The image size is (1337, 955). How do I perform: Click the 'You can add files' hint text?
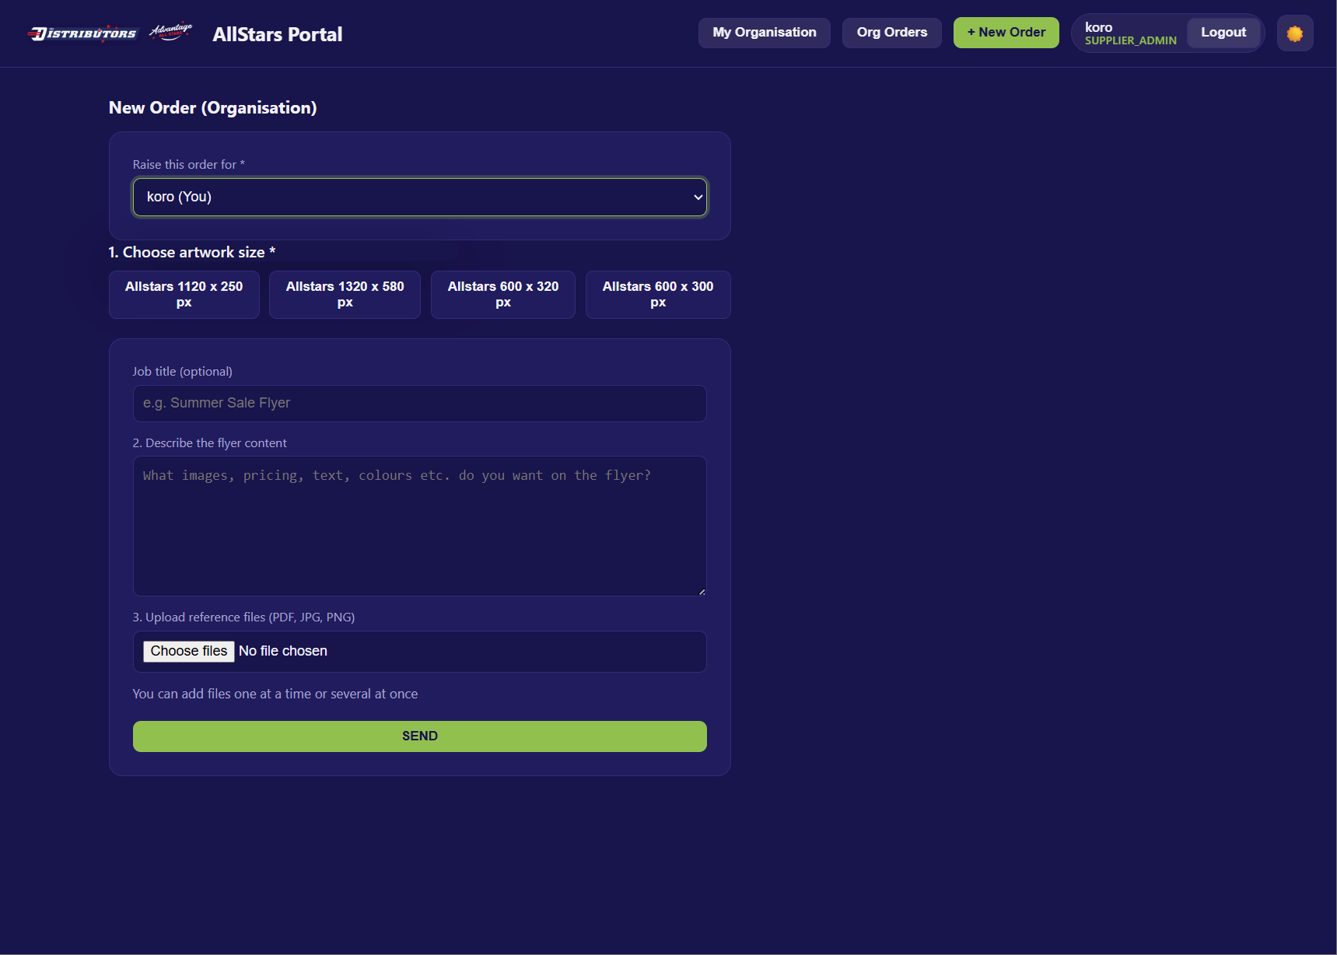coord(275,694)
